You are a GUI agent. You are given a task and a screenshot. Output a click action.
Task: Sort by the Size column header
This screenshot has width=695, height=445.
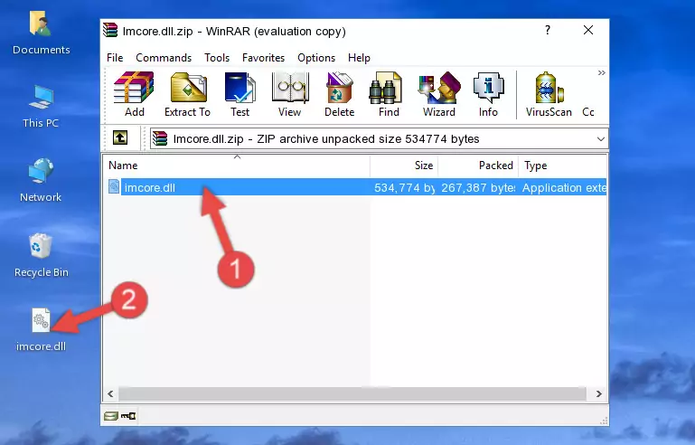pos(404,166)
